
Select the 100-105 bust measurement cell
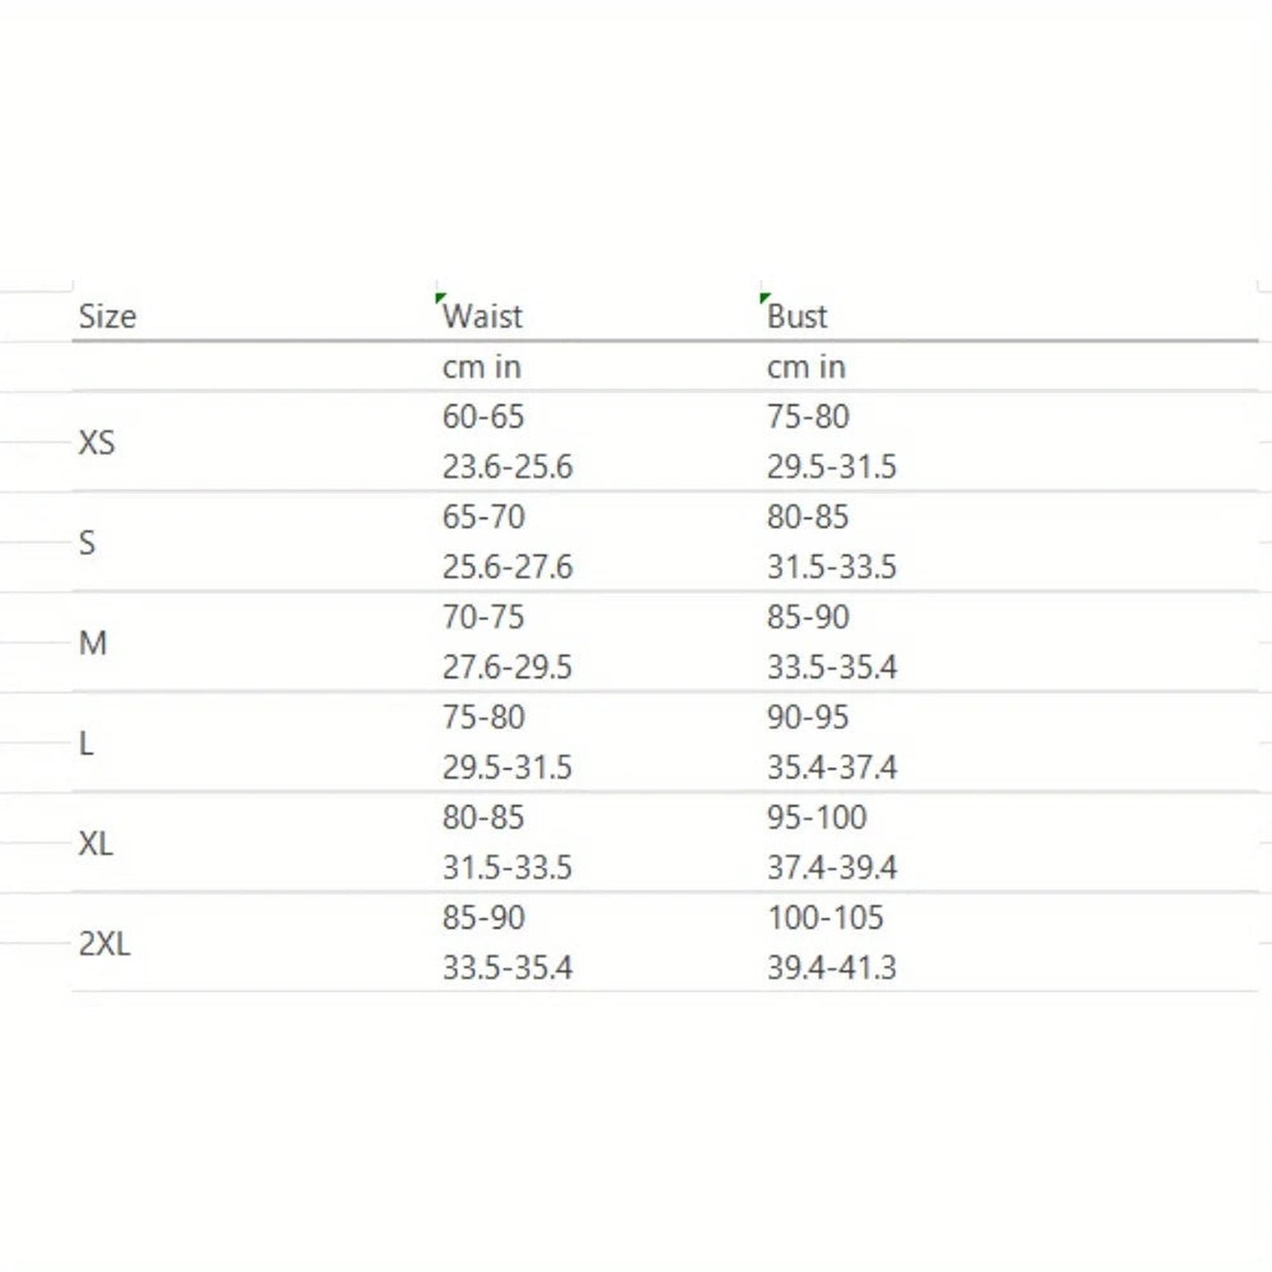click(x=825, y=917)
